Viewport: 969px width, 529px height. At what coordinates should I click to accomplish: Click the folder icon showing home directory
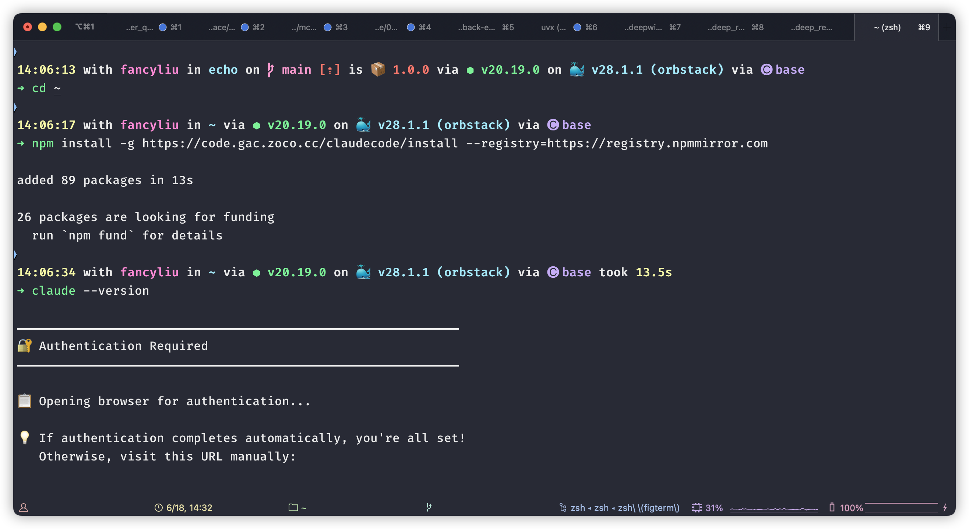[x=293, y=508]
